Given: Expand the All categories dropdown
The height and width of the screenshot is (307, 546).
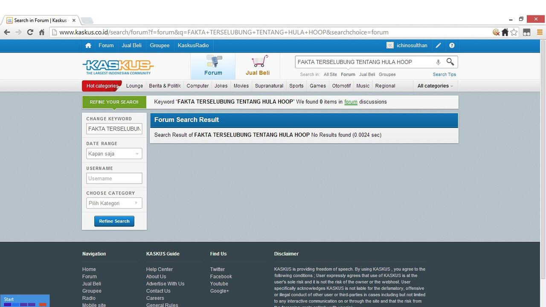Looking at the screenshot, I should tap(435, 86).
